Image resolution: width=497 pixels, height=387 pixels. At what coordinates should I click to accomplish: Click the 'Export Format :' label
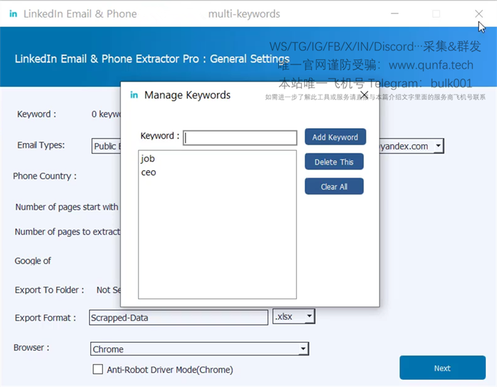45,317
